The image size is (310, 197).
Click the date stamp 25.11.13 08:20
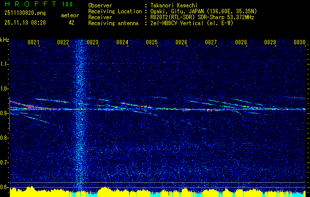pyautogui.click(x=25, y=23)
